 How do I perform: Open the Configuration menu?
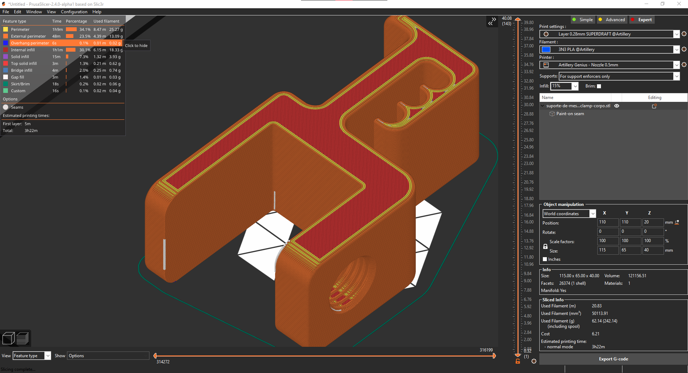(74, 12)
